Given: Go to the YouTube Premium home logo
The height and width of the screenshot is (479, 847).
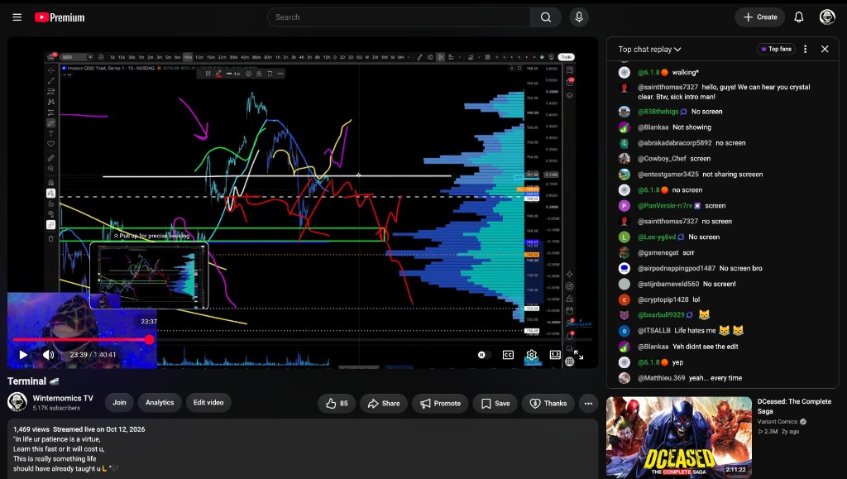Looking at the screenshot, I should click(60, 17).
